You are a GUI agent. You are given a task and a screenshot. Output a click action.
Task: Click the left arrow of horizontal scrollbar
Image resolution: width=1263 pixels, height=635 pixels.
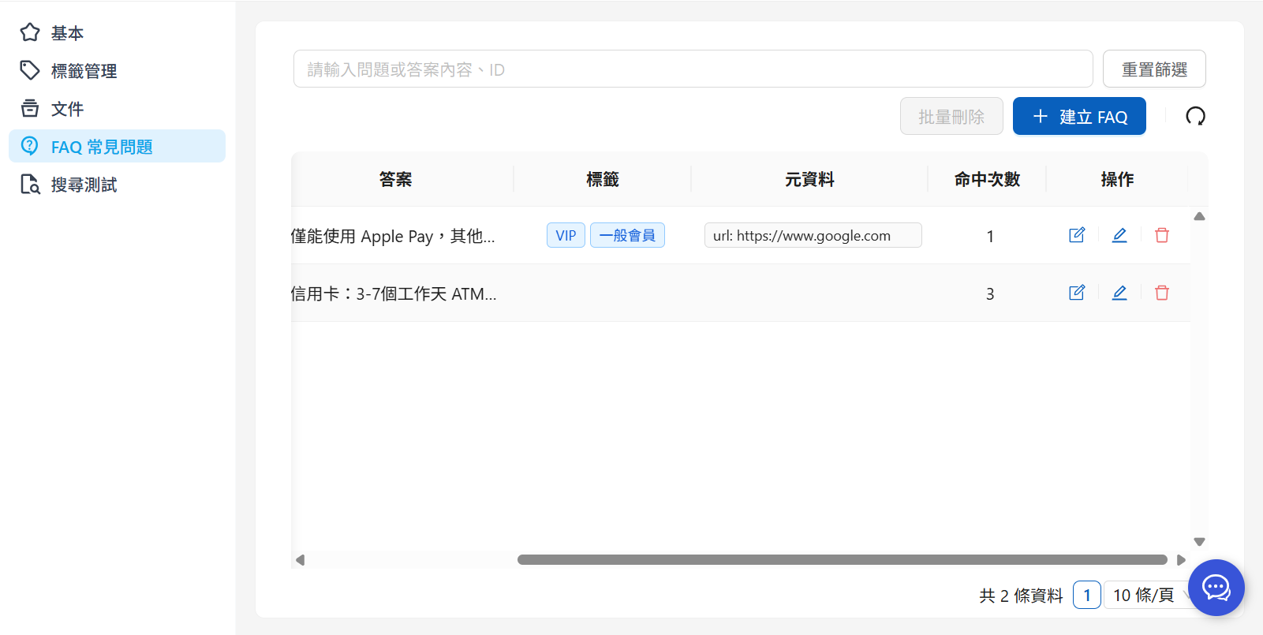click(300, 560)
